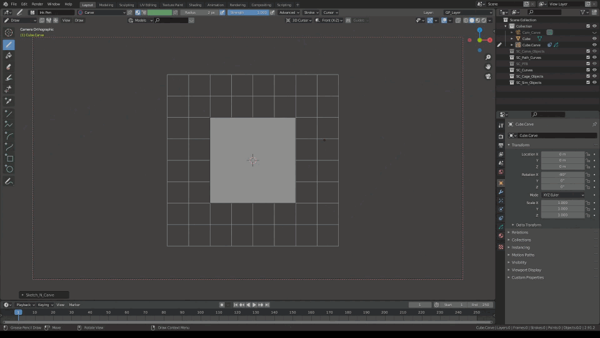Viewport: 600px width, 338px height.
Task: Select the Erase tool in the toolbar
Action: [x=9, y=66]
